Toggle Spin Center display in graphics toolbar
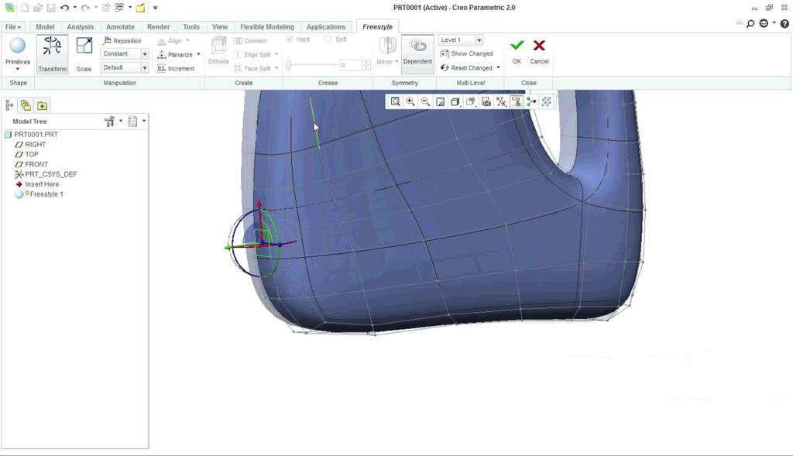 [x=531, y=101]
